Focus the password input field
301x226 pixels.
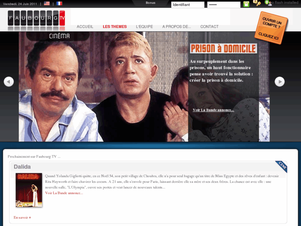pyautogui.click(x=224, y=5)
